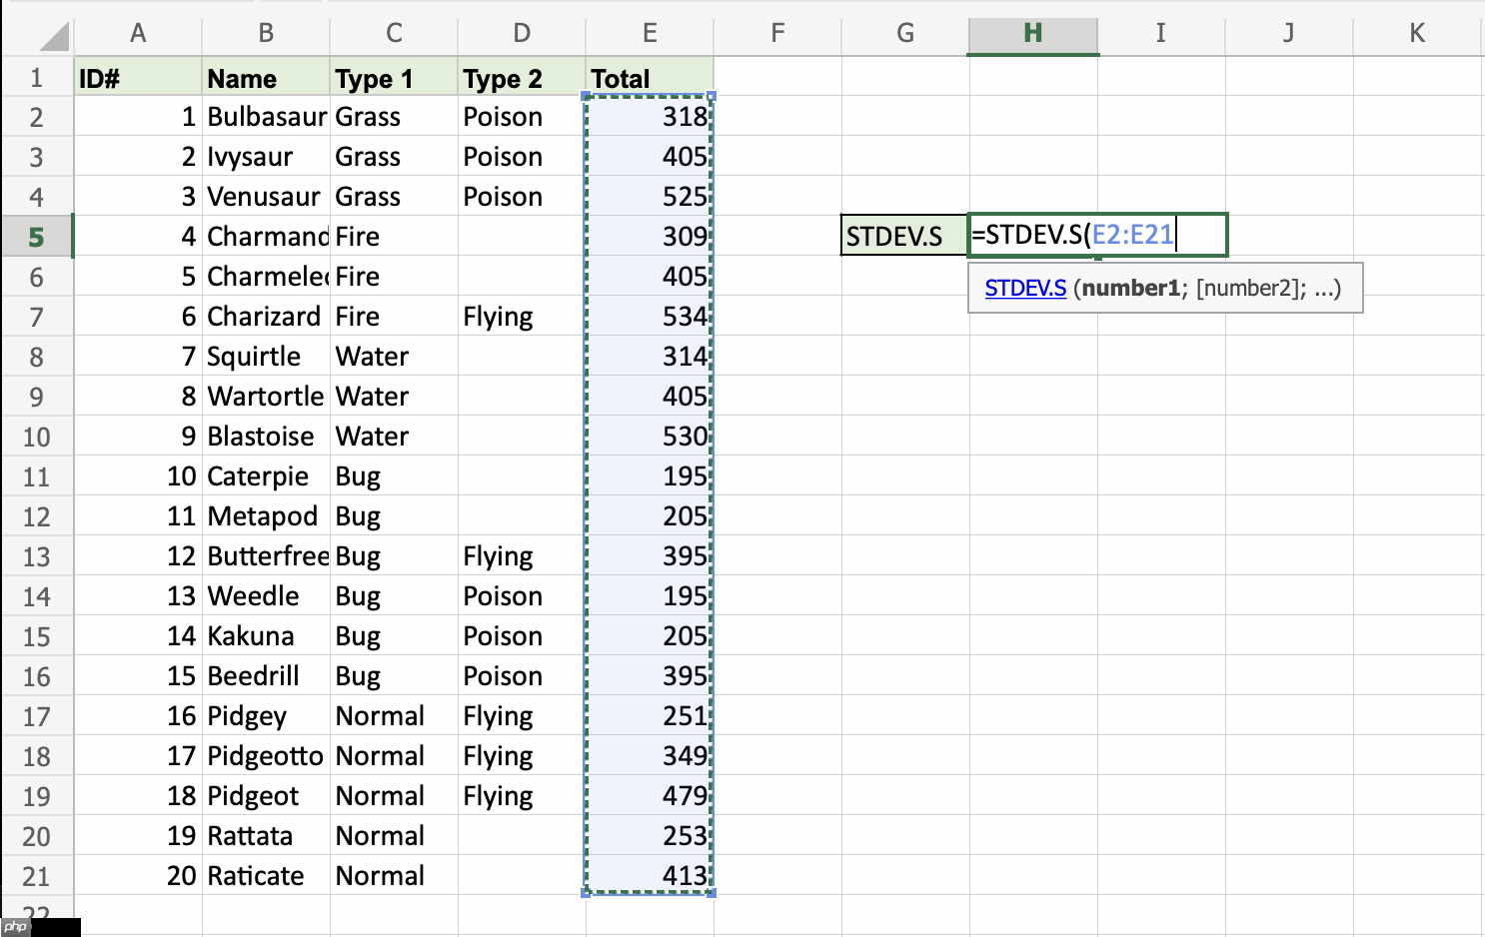Viewport: 1485px width, 937px height.
Task: Click the ID# header cell
Action: pyautogui.click(x=138, y=77)
